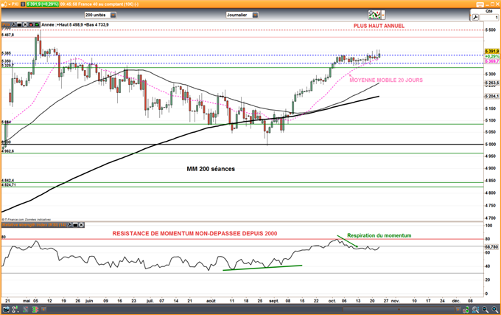Zoom out using minus magnifier icon
This screenshot has width=501, height=315.
tap(486, 309)
